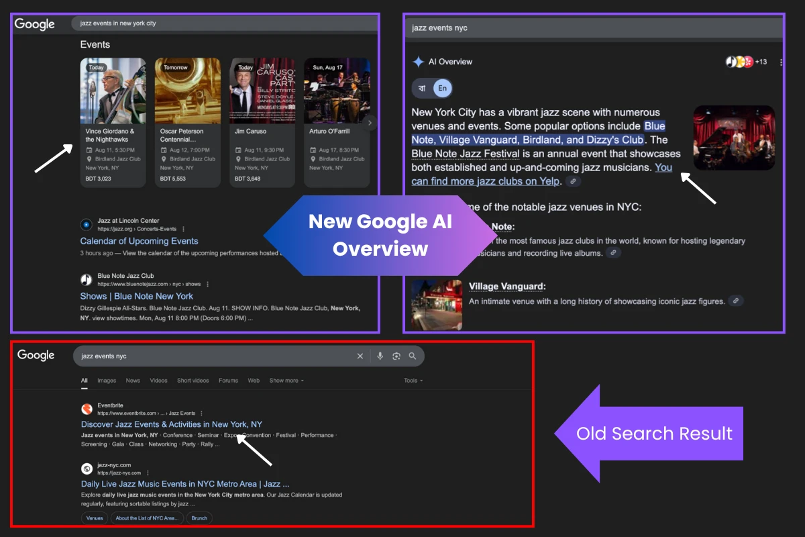Open the Tools dropdown
The height and width of the screenshot is (537, 805).
(x=413, y=381)
